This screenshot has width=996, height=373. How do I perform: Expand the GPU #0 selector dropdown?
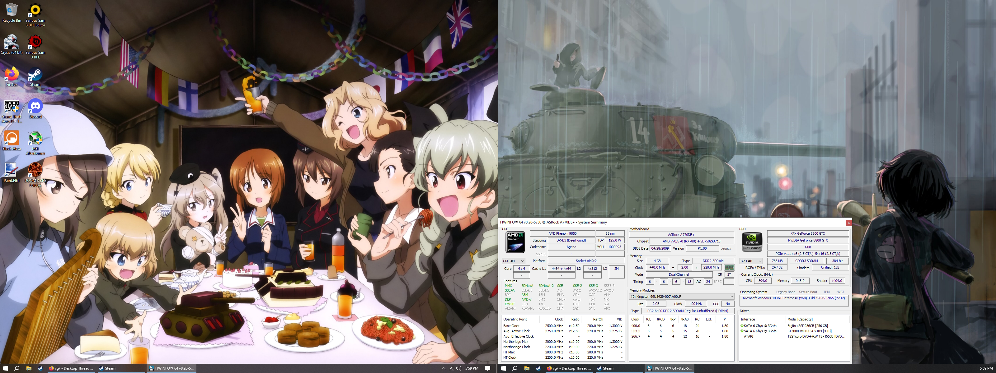coord(751,261)
